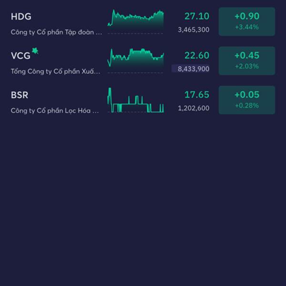Select VCG price 22.60
286x286 pixels.
point(197,55)
